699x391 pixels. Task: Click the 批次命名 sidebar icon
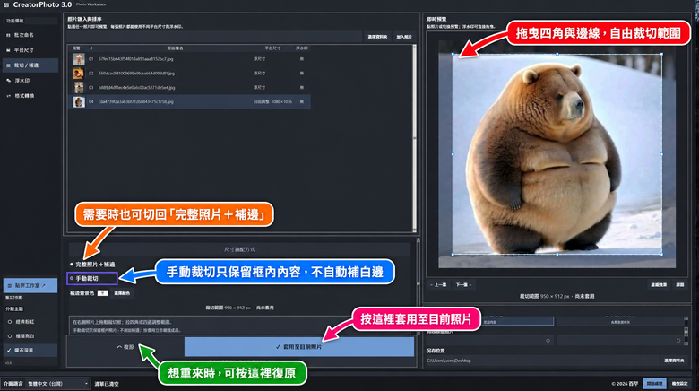pyautogui.click(x=8, y=35)
